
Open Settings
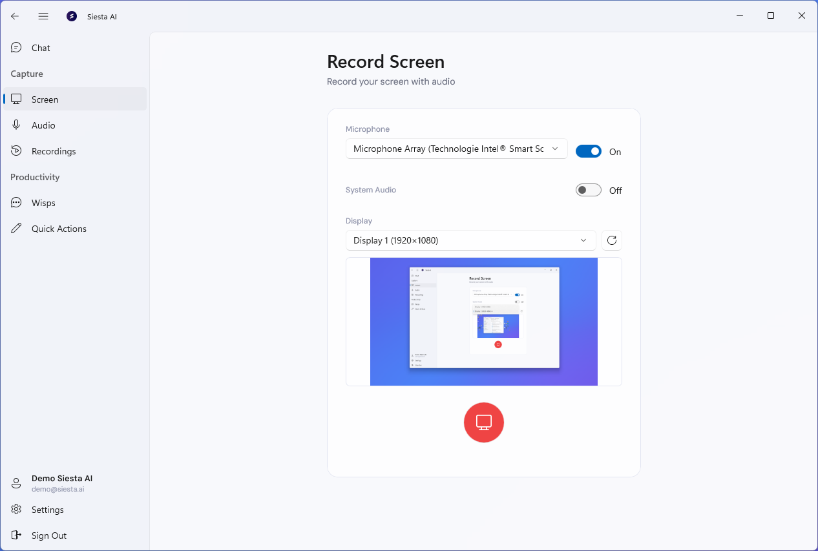coord(75,510)
